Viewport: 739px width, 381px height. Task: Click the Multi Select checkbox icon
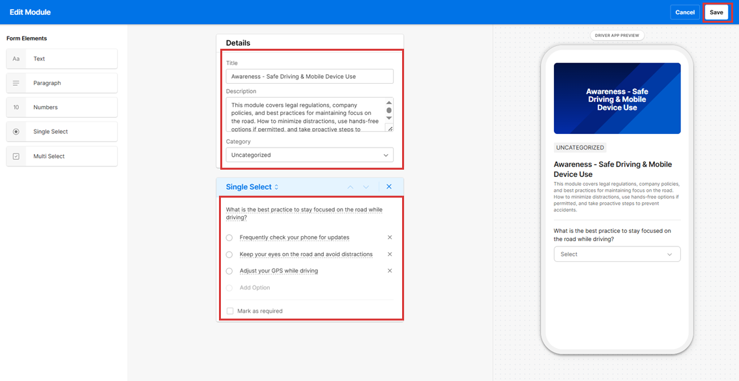pos(16,157)
